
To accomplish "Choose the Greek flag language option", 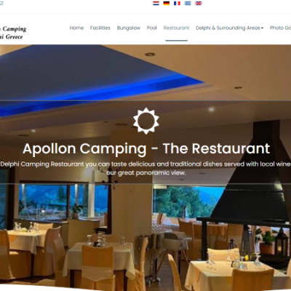I will tap(188, 4).
